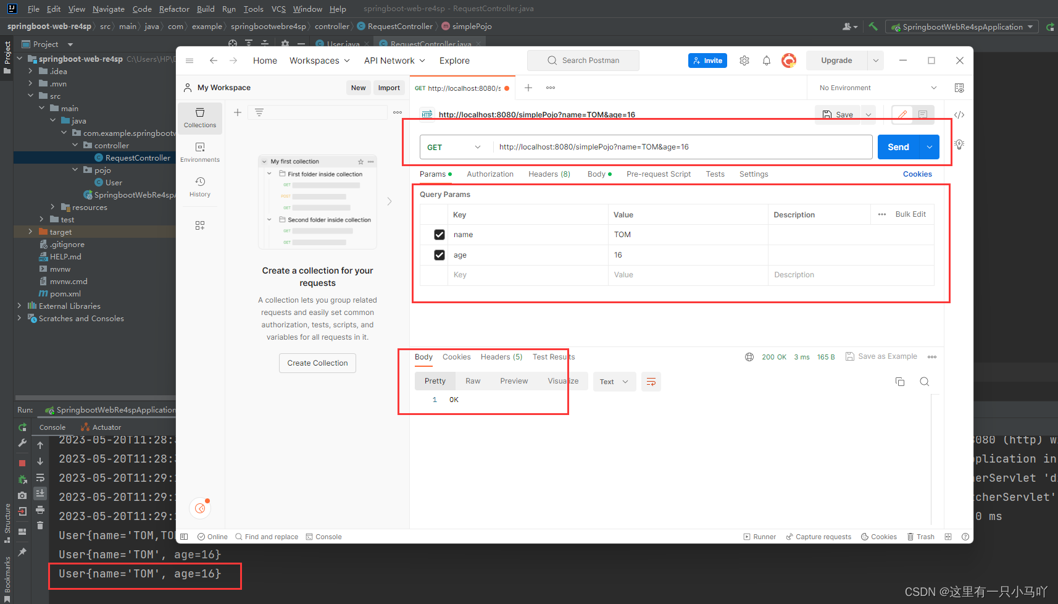Open the Refactor menu in IntelliJ

point(174,9)
